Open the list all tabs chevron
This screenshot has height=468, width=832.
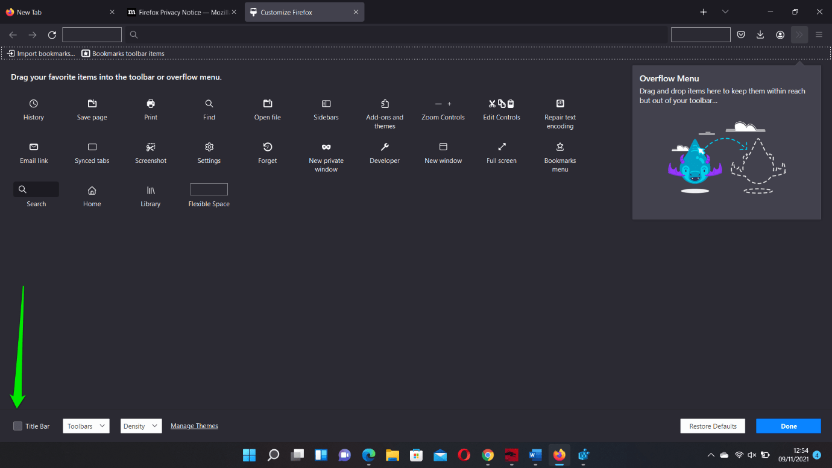(x=725, y=12)
